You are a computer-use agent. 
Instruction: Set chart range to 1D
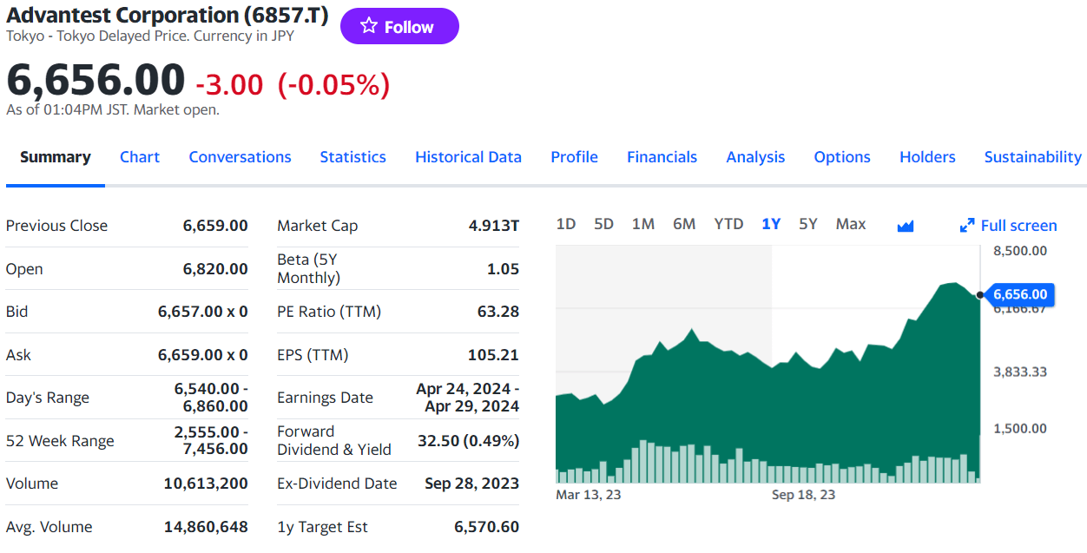566,224
